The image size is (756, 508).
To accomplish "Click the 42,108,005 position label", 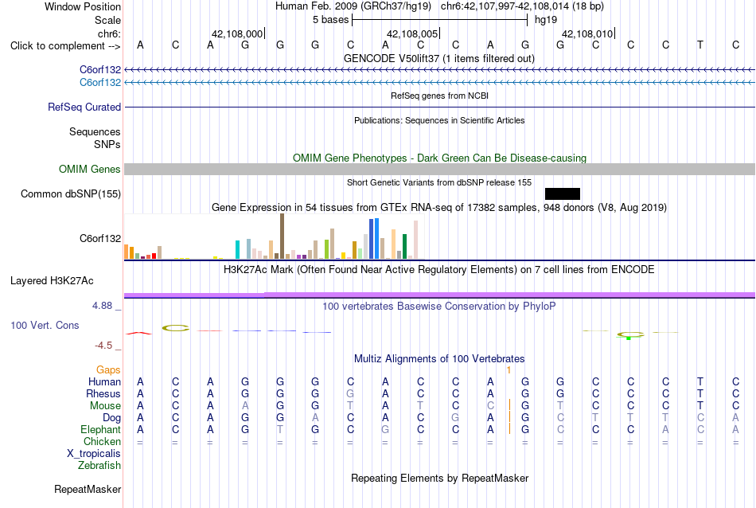I will [412, 33].
